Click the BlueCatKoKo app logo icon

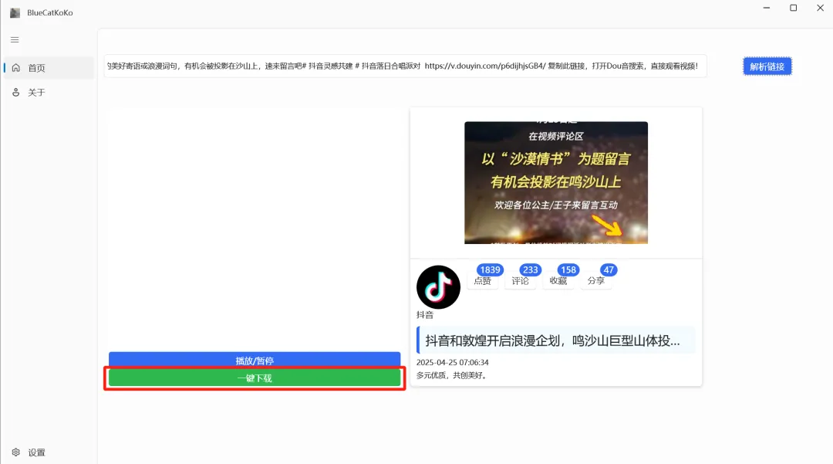pos(15,13)
